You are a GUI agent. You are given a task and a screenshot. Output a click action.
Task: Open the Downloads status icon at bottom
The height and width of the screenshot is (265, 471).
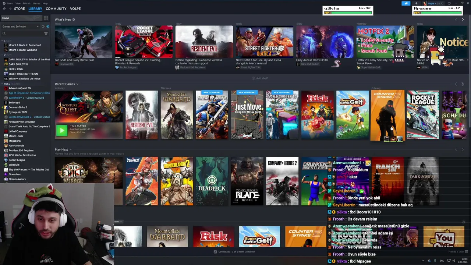(x=215, y=252)
